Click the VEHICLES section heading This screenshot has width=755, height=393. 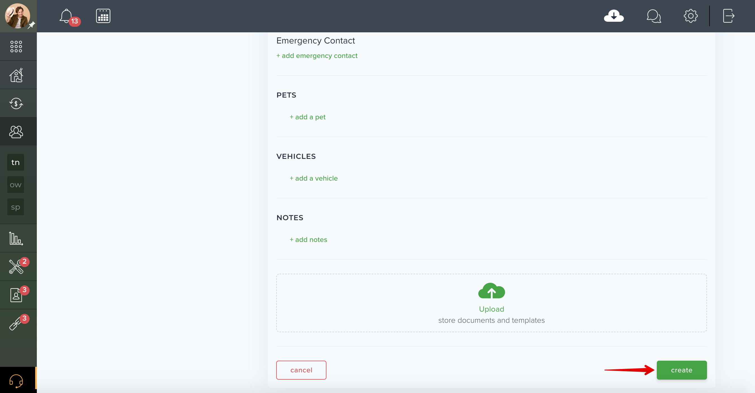click(x=296, y=156)
